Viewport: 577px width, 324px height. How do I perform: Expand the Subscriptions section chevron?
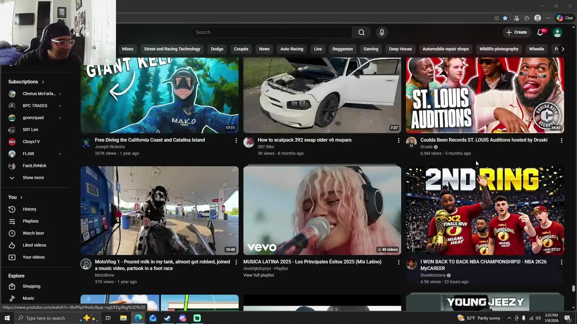pos(43,82)
